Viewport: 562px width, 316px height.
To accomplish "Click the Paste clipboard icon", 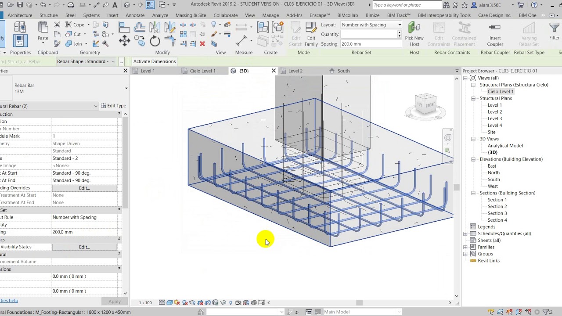I will 43,28.
